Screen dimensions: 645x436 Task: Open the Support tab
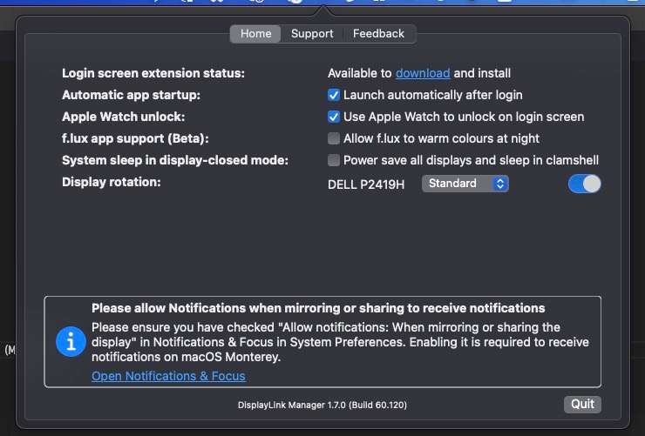[312, 34]
